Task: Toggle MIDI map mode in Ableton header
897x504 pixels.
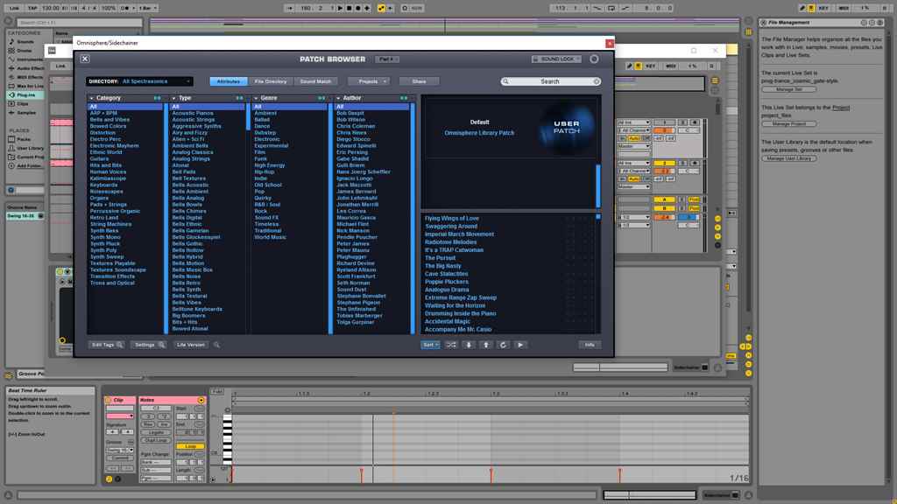Action: pos(844,8)
